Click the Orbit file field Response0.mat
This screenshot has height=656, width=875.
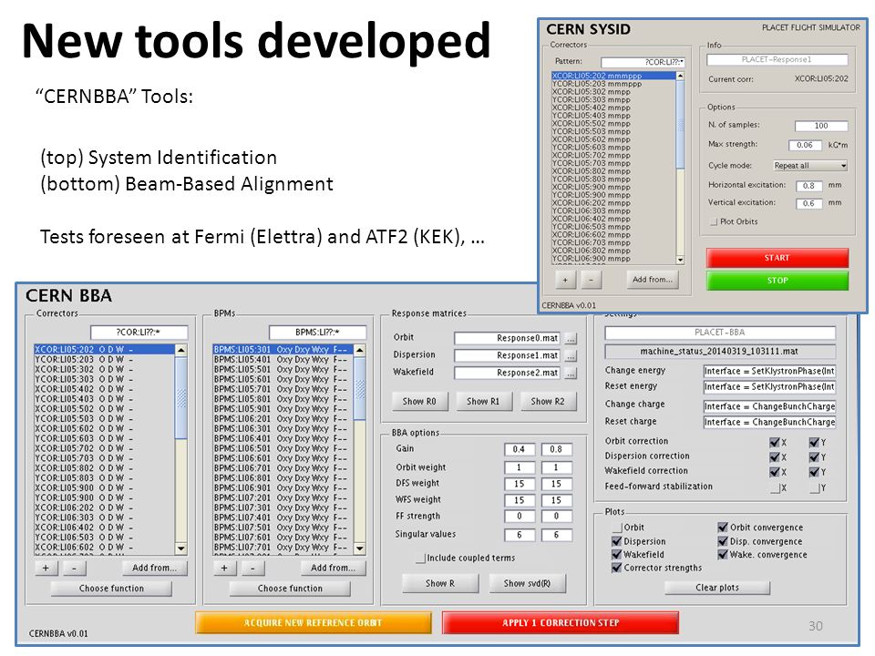507,339
